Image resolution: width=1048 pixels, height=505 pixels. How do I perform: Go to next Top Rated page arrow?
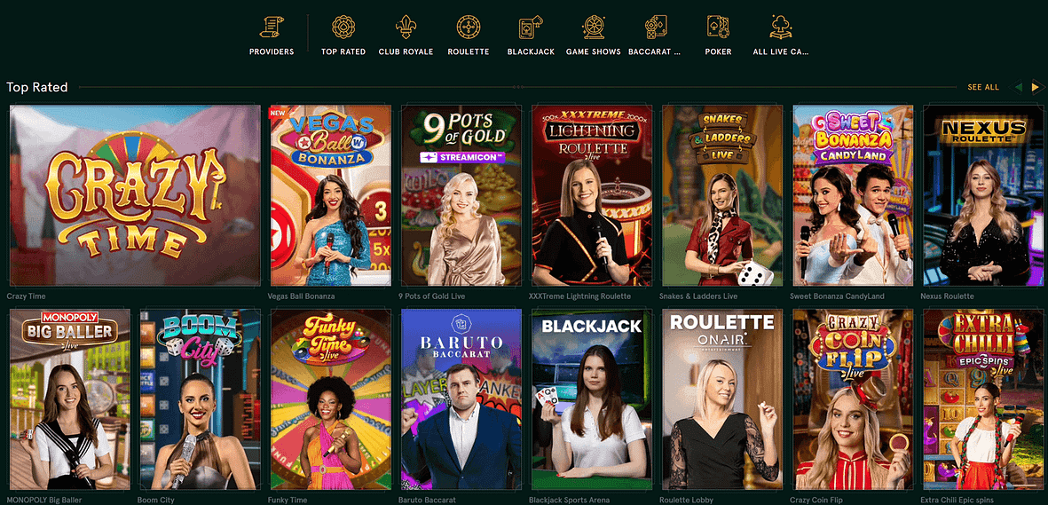[x=1036, y=87]
